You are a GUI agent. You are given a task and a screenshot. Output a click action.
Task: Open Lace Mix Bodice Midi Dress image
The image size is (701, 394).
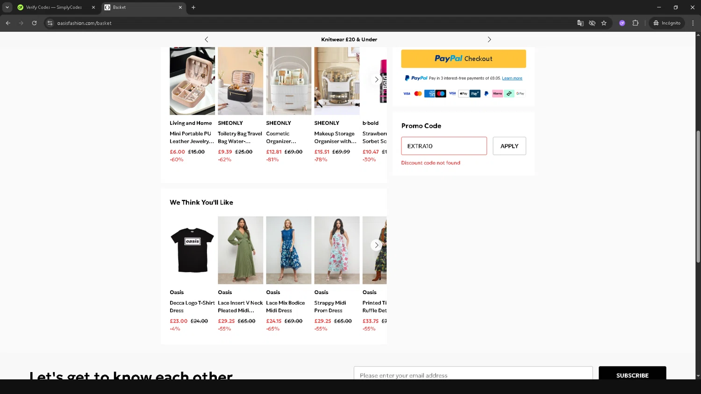pos(288,250)
